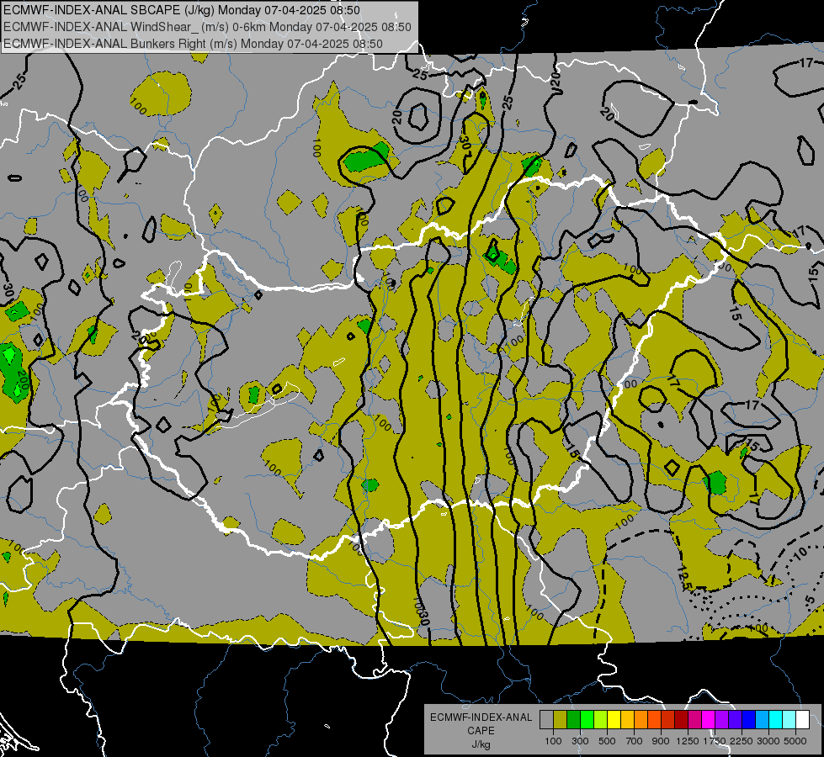Viewport: 824px width, 757px height.
Task: Select the orange legend swatch
Action: pos(641,720)
